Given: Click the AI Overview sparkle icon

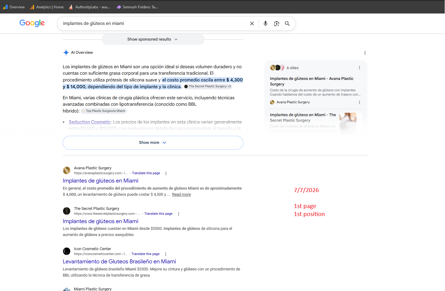Looking at the screenshot, I should pos(66,53).
